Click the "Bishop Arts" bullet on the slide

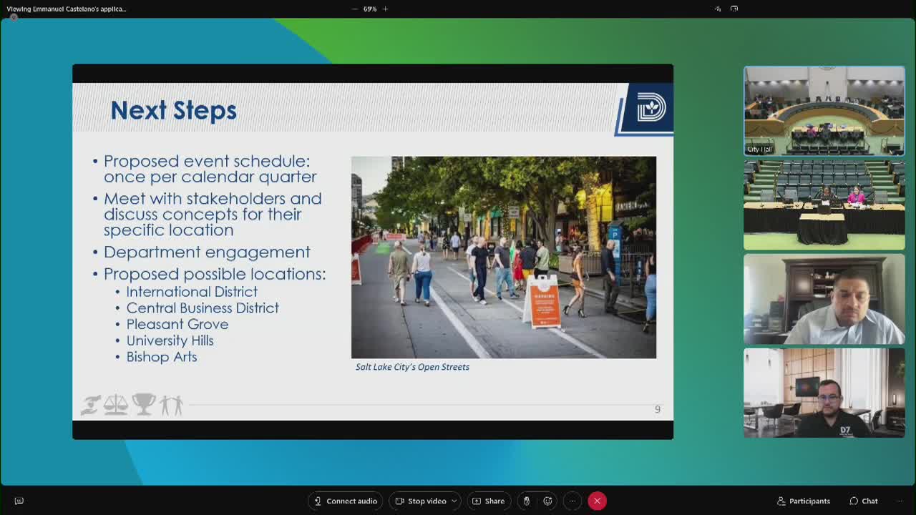click(x=162, y=357)
